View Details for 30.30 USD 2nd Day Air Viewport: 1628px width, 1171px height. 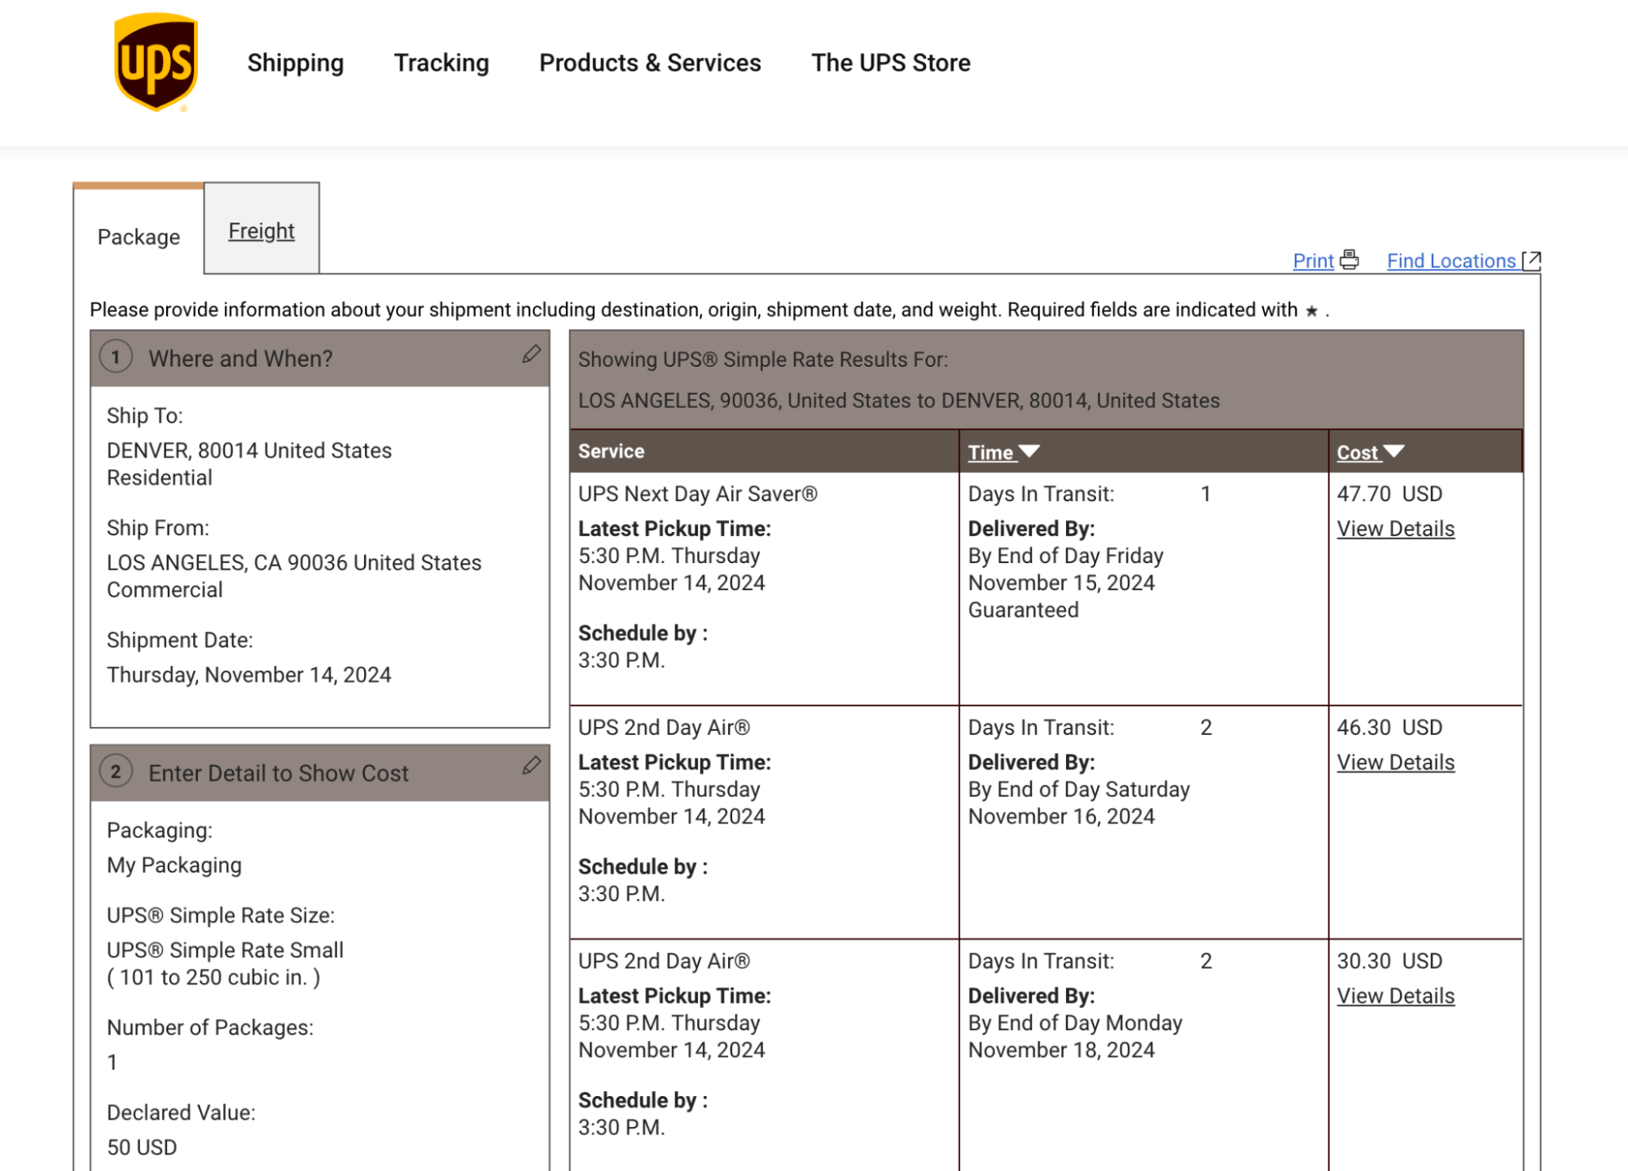pos(1395,996)
